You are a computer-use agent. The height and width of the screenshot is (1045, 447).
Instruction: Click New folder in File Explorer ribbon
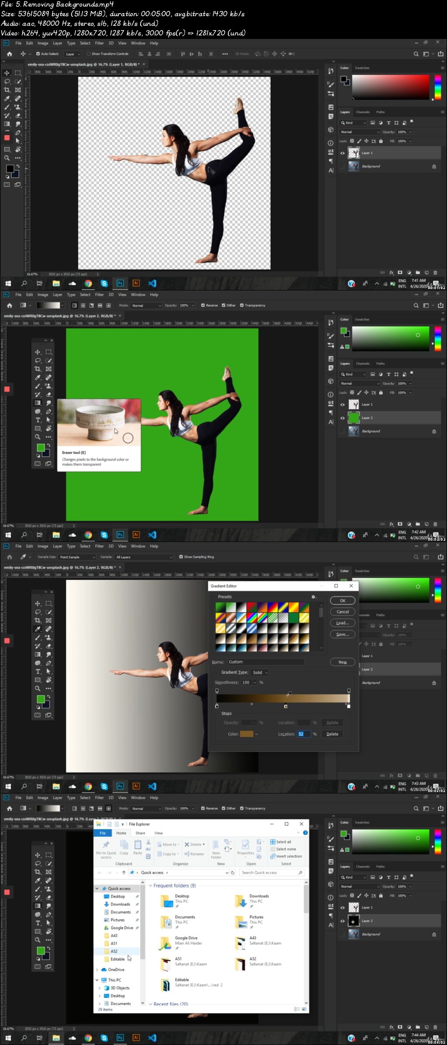(216, 849)
